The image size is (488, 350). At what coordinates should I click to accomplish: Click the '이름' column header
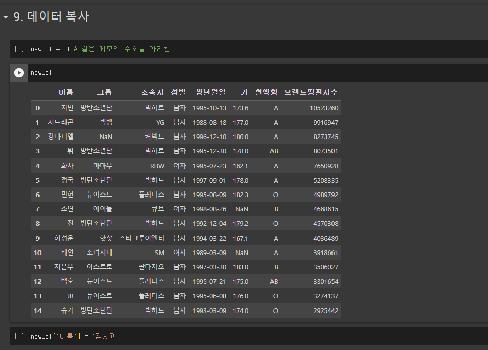coord(66,92)
